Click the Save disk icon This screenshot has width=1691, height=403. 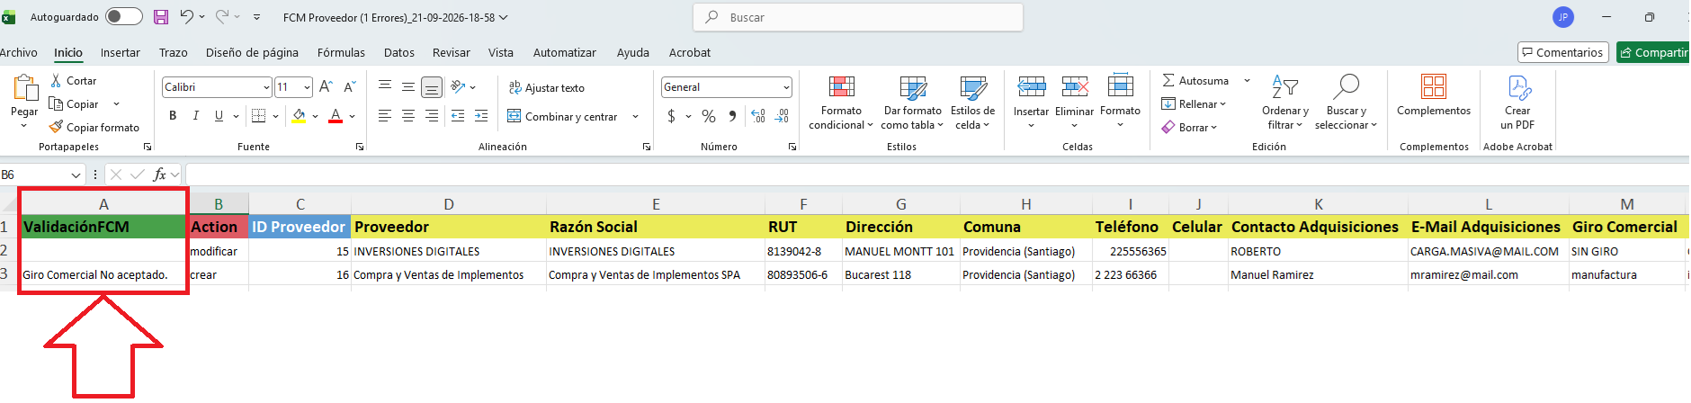pyautogui.click(x=161, y=17)
